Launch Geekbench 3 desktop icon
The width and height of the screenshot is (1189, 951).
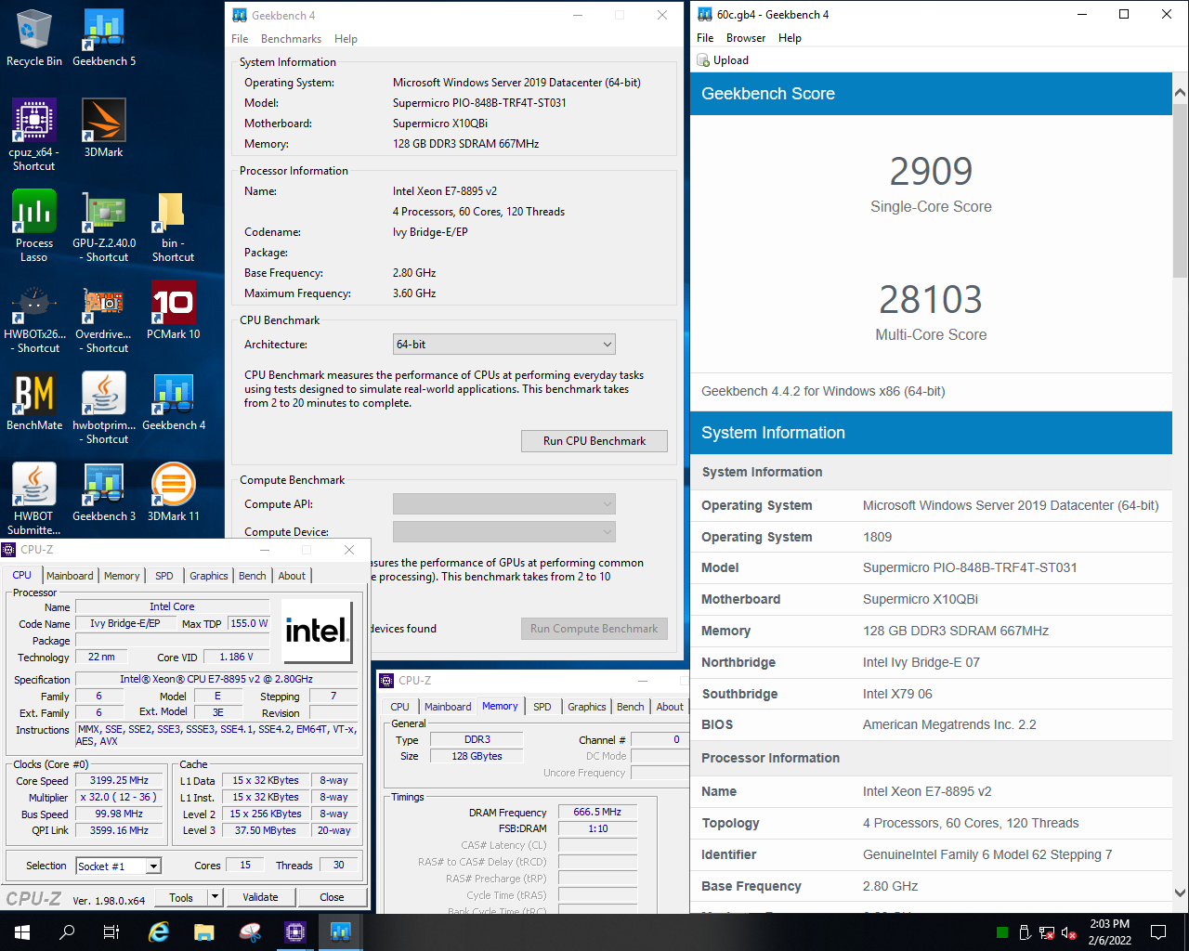pos(104,493)
